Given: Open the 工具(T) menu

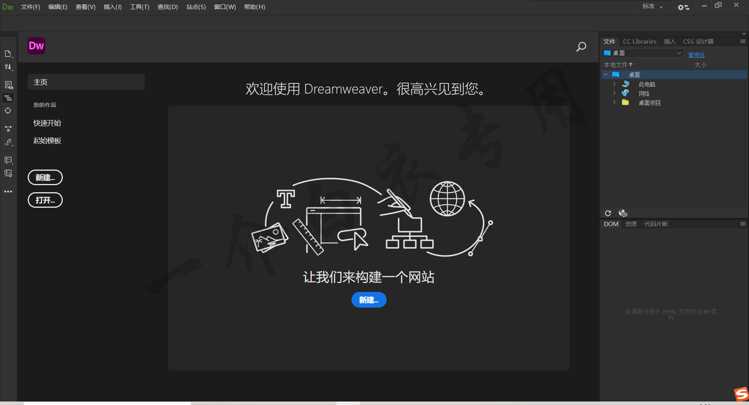Looking at the screenshot, I should (x=140, y=7).
